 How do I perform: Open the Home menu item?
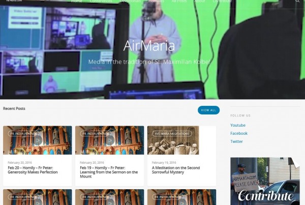[x=77, y=2]
